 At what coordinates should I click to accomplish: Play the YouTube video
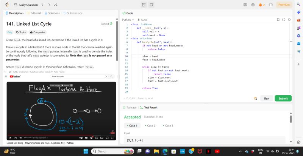(10, 138)
